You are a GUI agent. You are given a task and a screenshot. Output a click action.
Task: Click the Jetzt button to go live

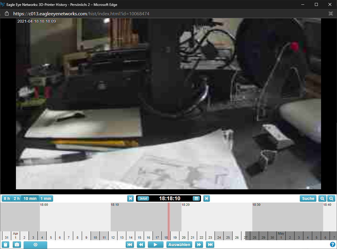[x=143, y=198]
